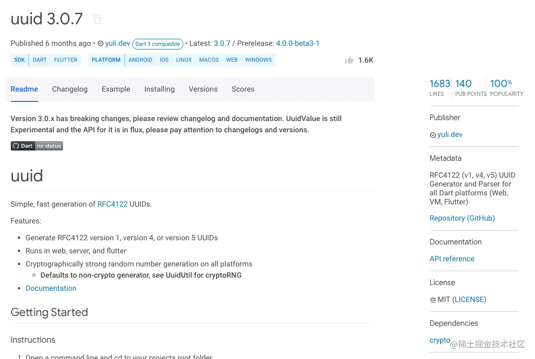Click the LICENSE link
The height and width of the screenshot is (359, 535).
pos(470,300)
